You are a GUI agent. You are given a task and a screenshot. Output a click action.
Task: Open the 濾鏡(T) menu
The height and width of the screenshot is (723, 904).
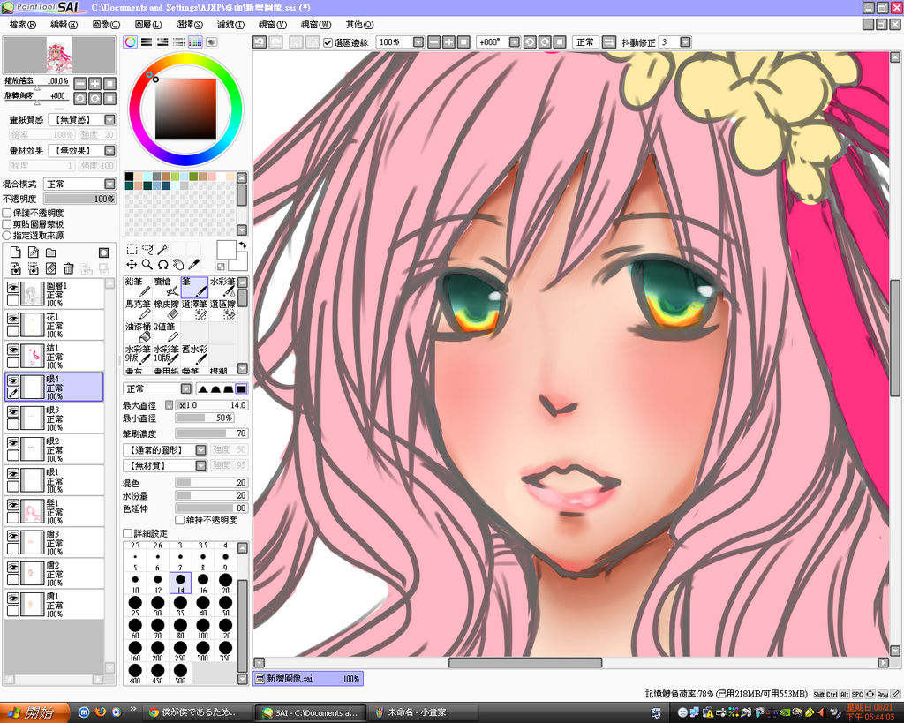pos(230,25)
